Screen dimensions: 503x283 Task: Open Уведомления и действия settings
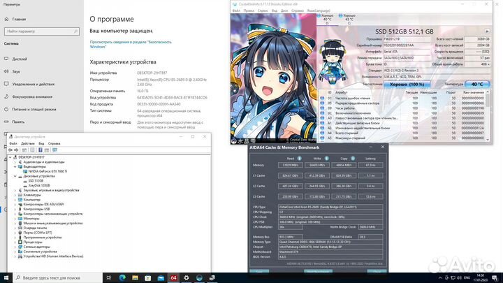click(x=34, y=84)
